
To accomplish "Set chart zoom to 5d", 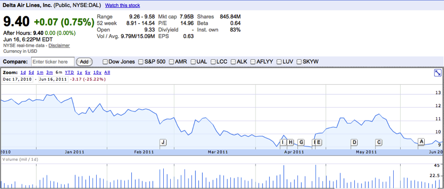I will [32, 72].
